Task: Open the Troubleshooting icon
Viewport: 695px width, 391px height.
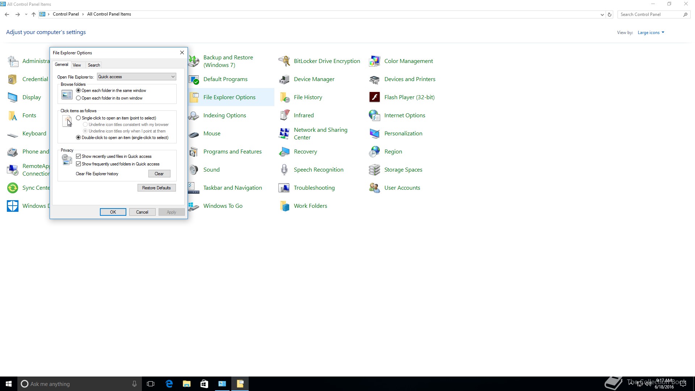Action: [x=284, y=188]
